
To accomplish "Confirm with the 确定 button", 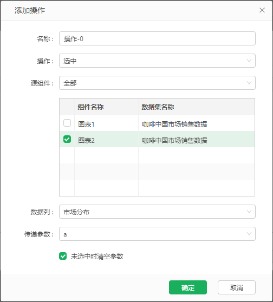I will 188,287.
